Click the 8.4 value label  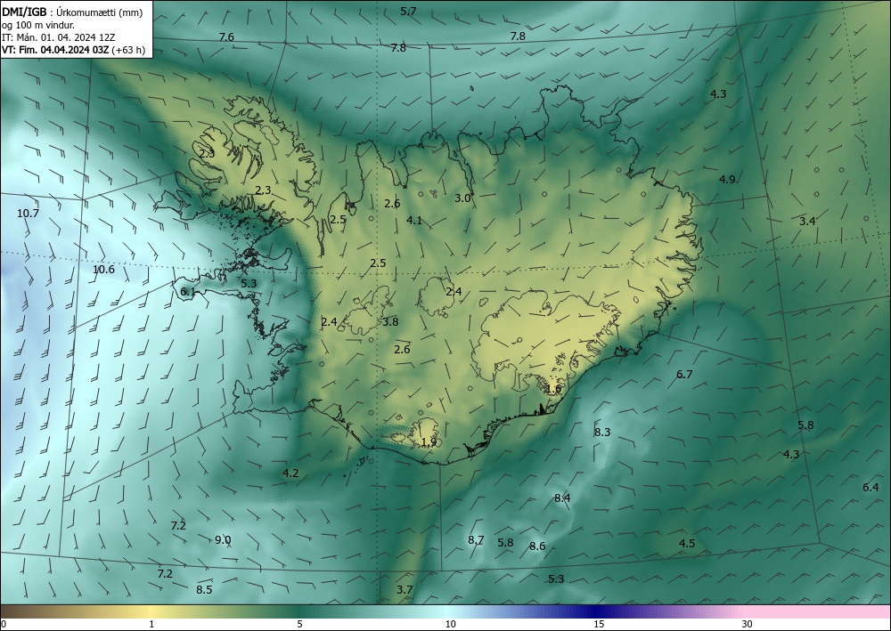tap(562, 498)
